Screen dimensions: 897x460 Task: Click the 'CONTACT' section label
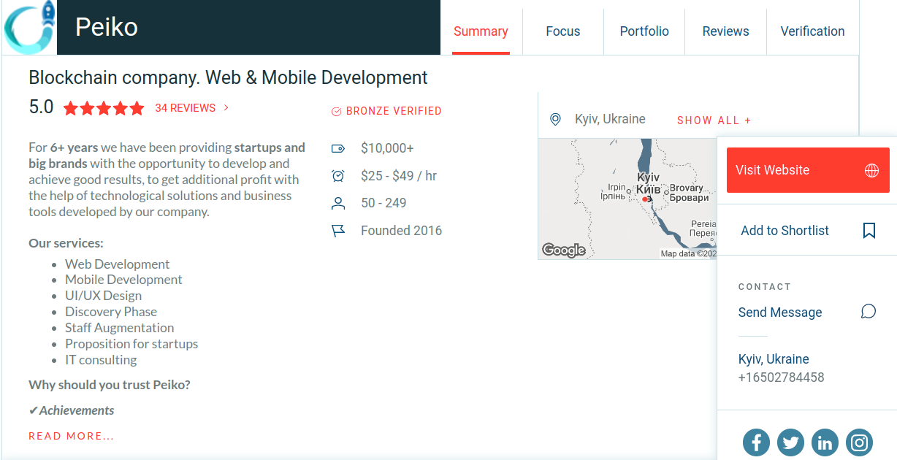(x=765, y=287)
